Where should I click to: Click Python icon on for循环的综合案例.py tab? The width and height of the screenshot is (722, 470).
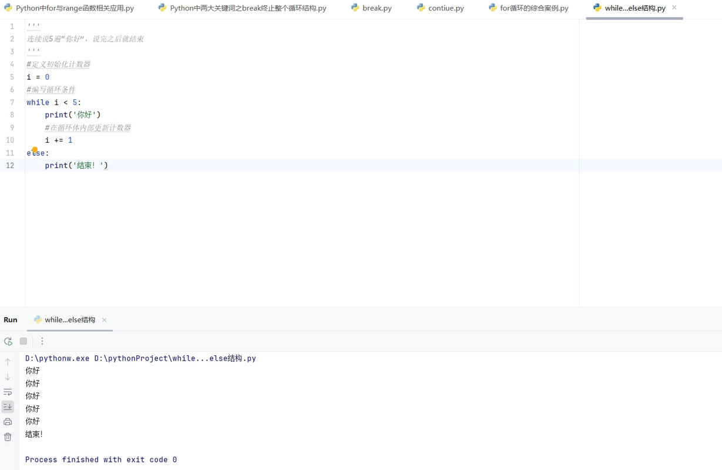493,8
